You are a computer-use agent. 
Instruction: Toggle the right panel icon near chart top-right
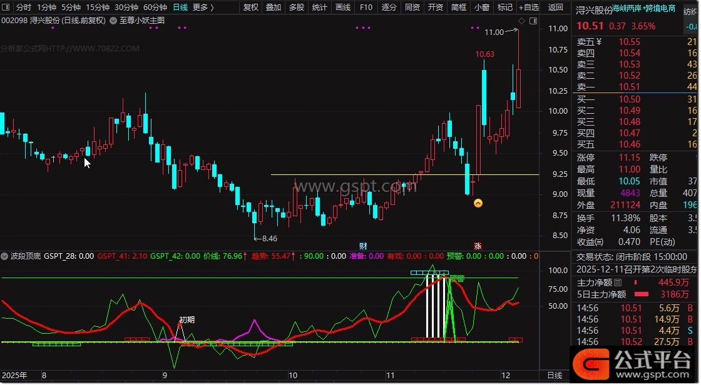[x=533, y=20]
